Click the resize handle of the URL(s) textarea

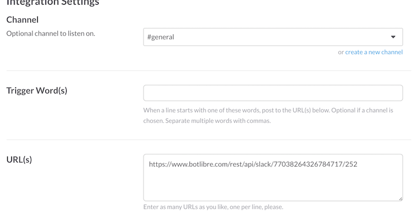click(400, 198)
